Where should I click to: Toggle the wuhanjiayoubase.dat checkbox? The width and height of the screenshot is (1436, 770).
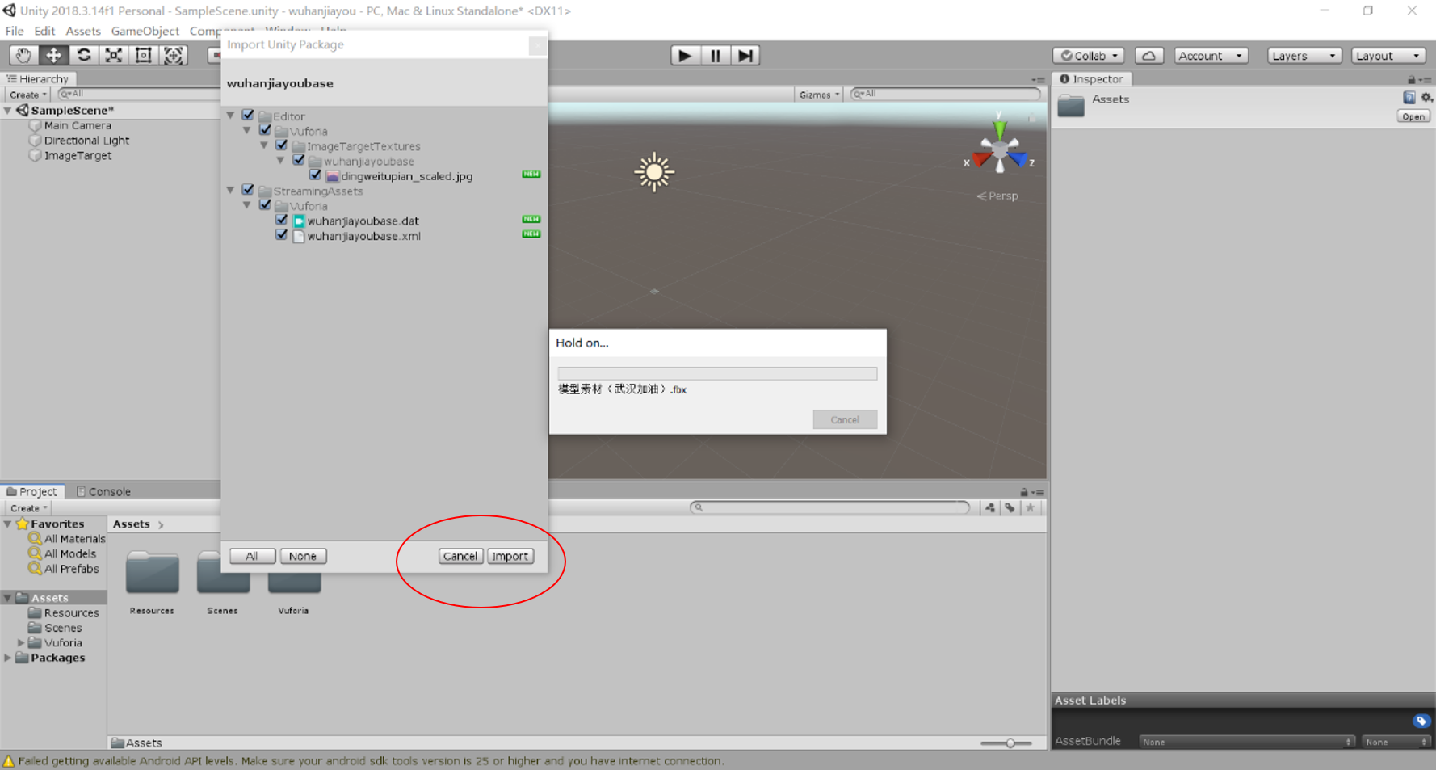coord(281,220)
